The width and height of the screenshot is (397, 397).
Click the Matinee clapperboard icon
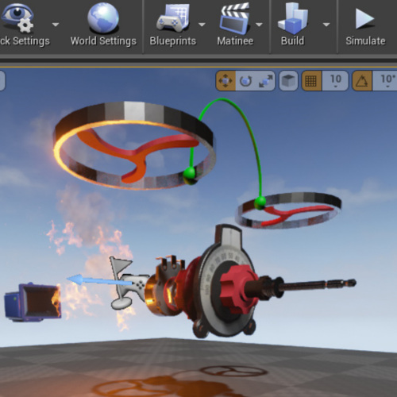click(x=235, y=18)
